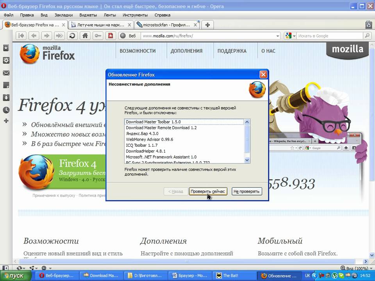The width and height of the screenshot is (375, 281).
Task: Open the Файл menu
Action: pyautogui.click(x=9, y=15)
